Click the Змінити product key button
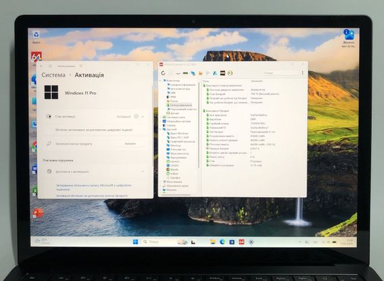384x281 pixels. [130, 144]
